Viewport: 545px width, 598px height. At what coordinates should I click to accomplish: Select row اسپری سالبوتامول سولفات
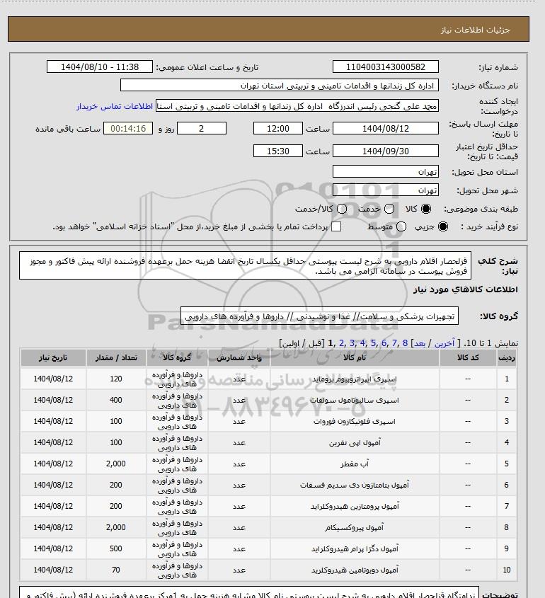(268, 400)
